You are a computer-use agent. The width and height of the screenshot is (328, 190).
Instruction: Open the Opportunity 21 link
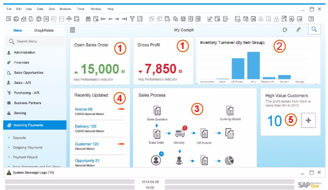[x=87, y=160]
